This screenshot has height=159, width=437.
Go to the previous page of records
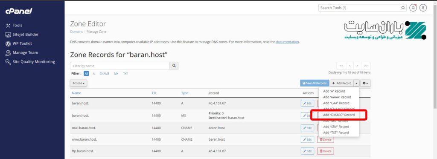[350, 66]
